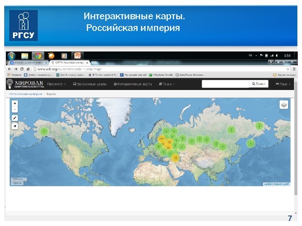The width and height of the screenshot is (302, 226).
Task: Open the Язык language dropdown
Action: pos(283,84)
